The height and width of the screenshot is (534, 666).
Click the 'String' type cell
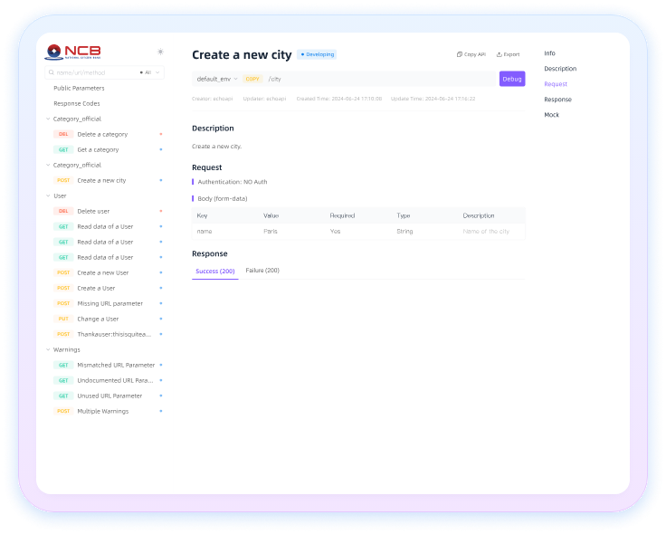coord(404,232)
